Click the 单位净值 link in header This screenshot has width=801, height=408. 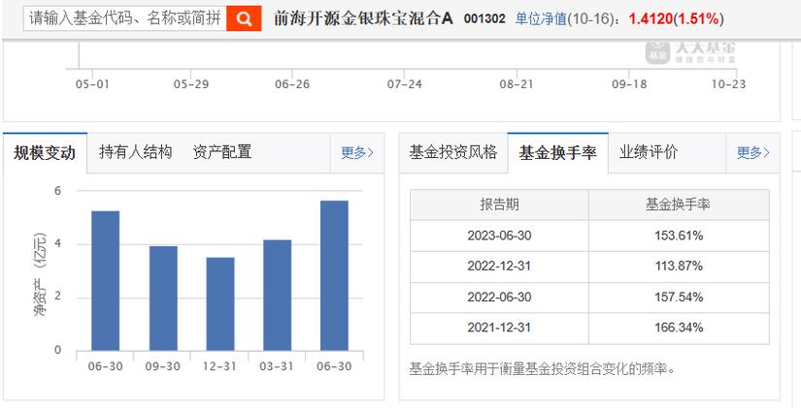[543, 18]
